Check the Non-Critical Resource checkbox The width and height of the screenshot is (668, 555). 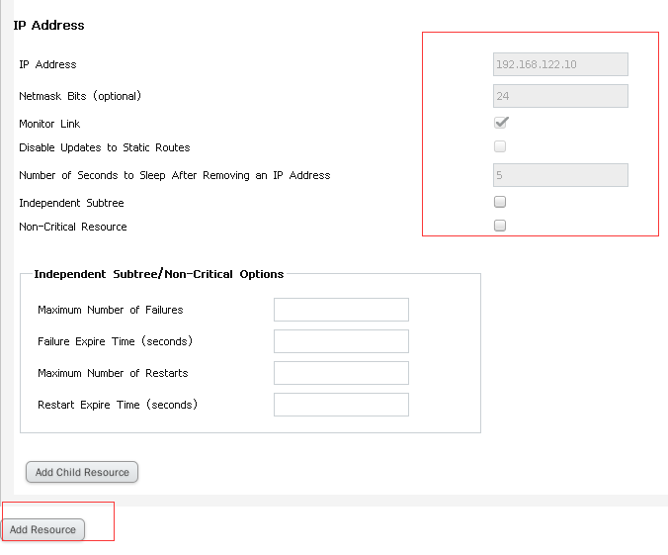pos(500,226)
